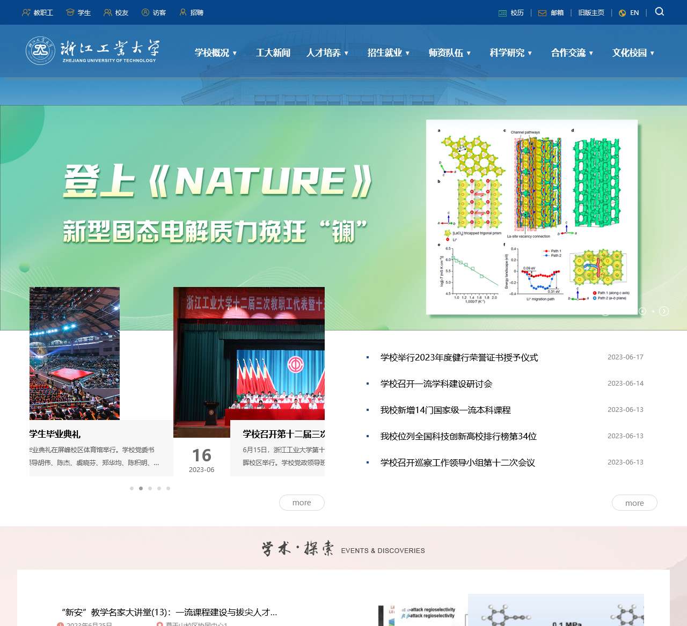
Task: Open the graduation ceremony stadium photo
Action: tap(75, 353)
